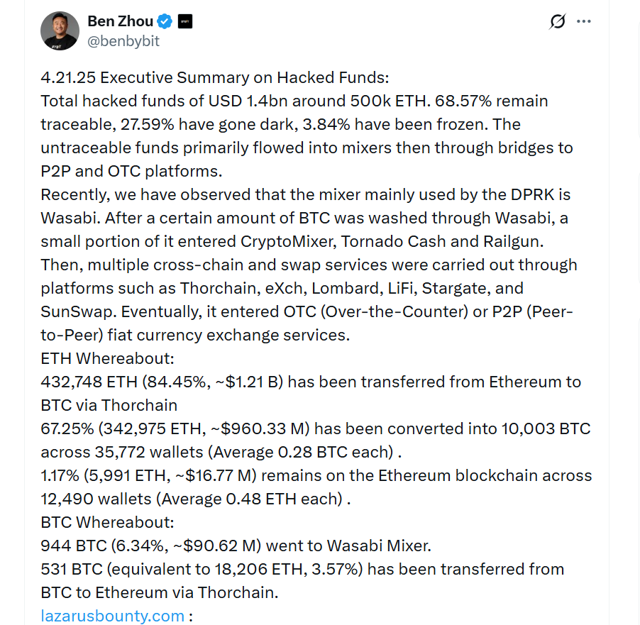The image size is (640, 625).
Task: Click the Executive Summary heading line
Action: coord(215,77)
